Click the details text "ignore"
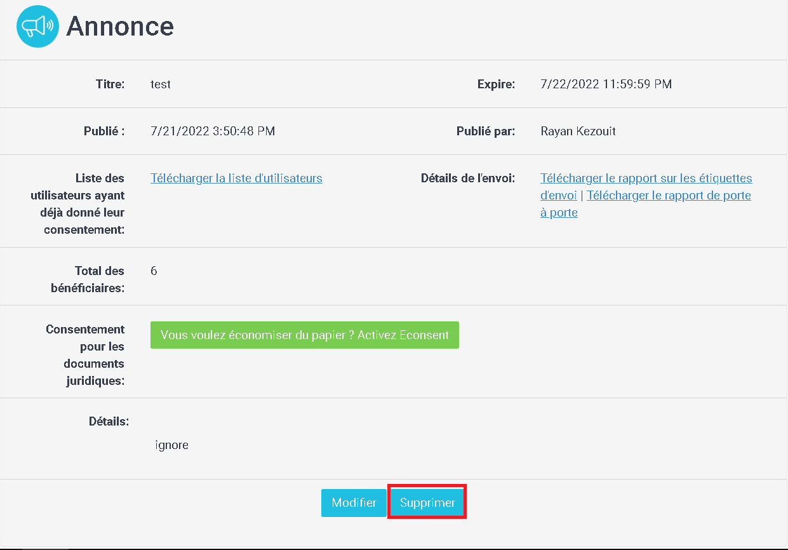 (x=171, y=445)
